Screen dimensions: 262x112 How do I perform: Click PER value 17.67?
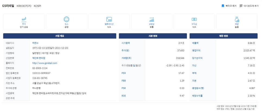(x=181, y=73)
